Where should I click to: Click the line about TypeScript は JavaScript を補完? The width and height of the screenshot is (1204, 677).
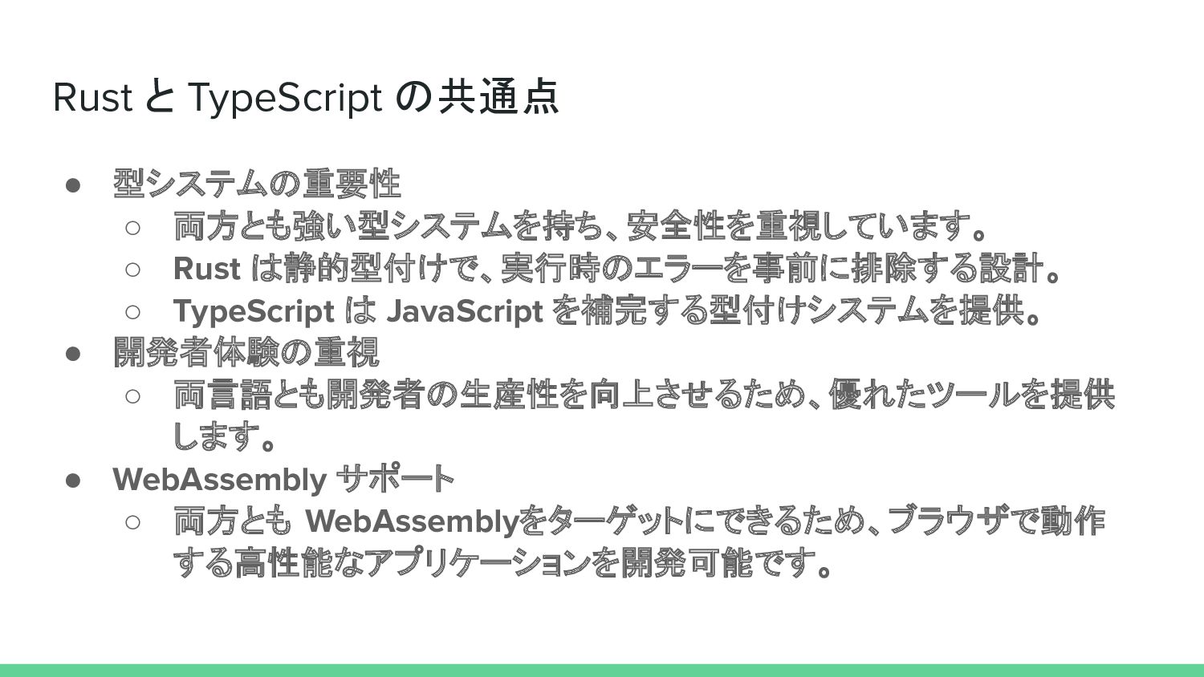click(x=608, y=311)
